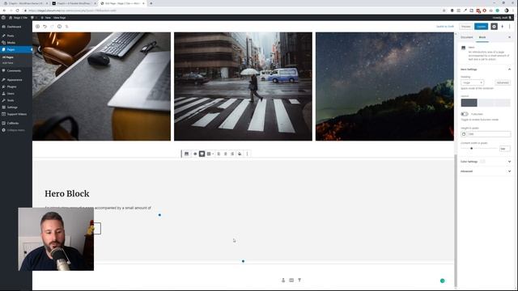518x291 pixels.
Task: Click the green circular icon bottom right
Action: tap(443, 280)
